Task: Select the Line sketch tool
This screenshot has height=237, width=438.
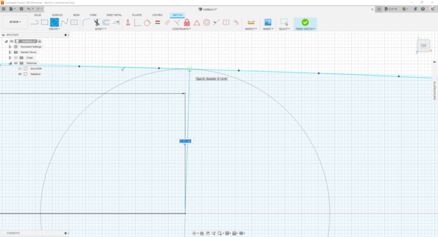Action: coord(34,22)
